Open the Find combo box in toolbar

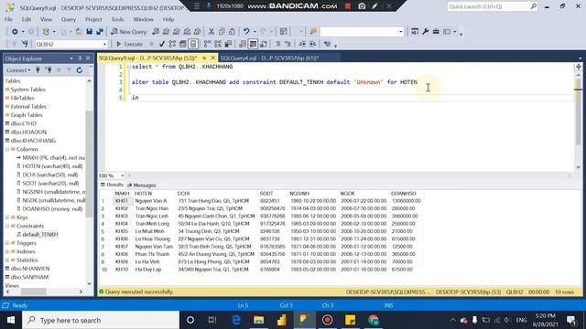(362, 32)
